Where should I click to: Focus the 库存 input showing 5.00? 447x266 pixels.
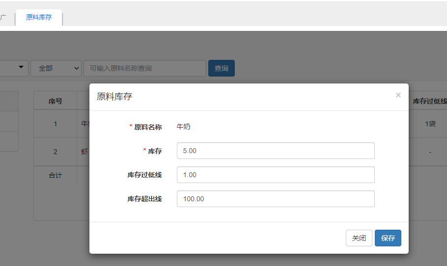(275, 151)
